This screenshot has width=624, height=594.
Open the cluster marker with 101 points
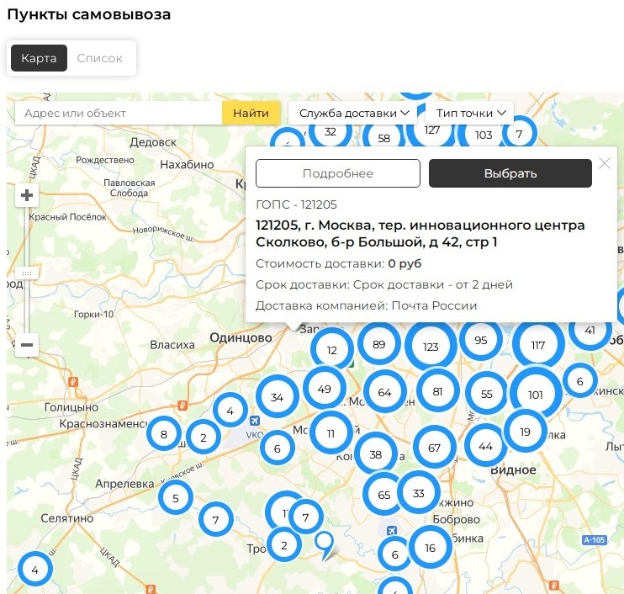[536, 394]
